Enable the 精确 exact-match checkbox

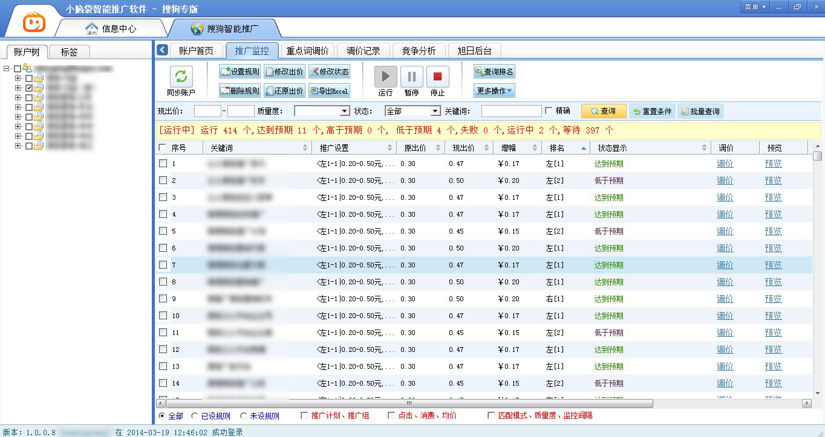click(x=549, y=111)
